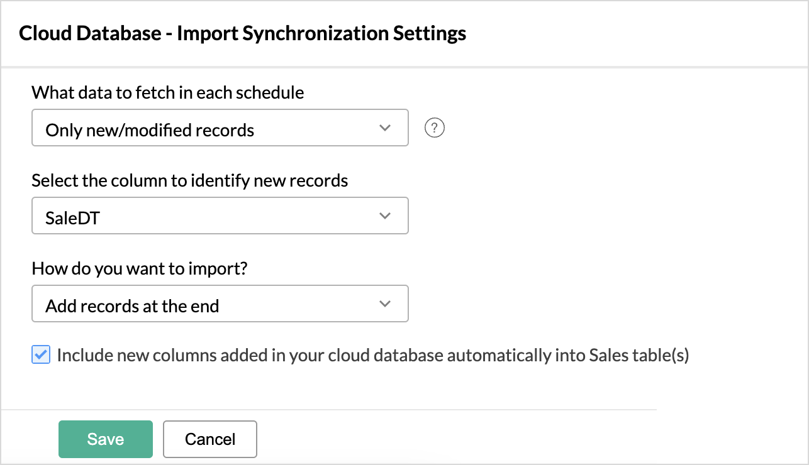The height and width of the screenshot is (465, 809).
Task: Open the data to fetch dropdown
Action: [220, 128]
